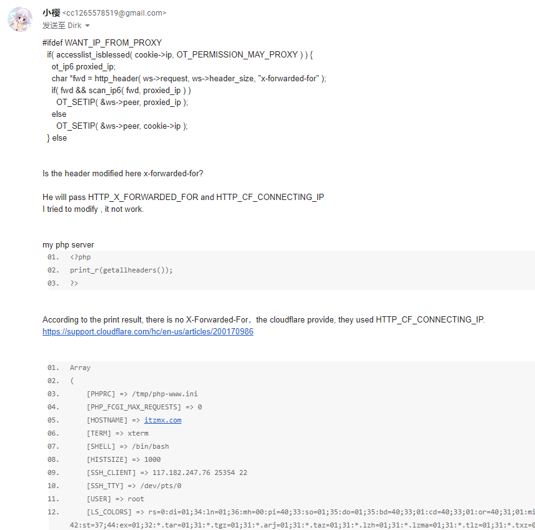The image size is (535, 530).
Task: Click the sender's anime avatar picture
Action: pos(20,19)
